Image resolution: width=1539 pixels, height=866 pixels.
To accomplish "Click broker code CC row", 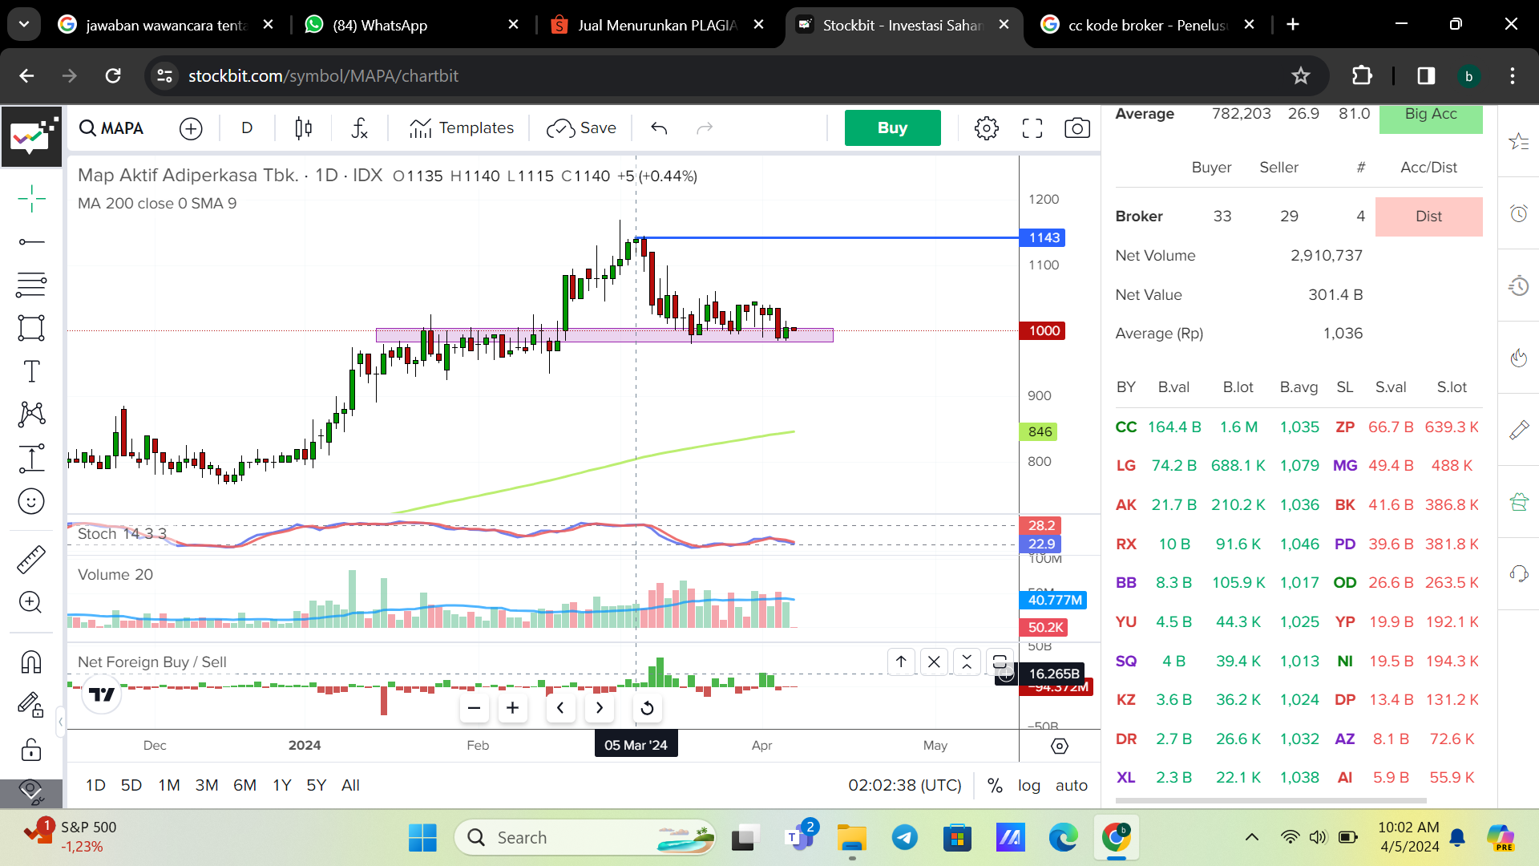I will coord(1126,427).
